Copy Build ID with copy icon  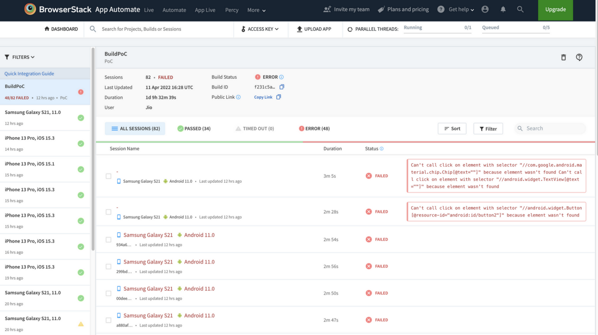[x=282, y=87]
